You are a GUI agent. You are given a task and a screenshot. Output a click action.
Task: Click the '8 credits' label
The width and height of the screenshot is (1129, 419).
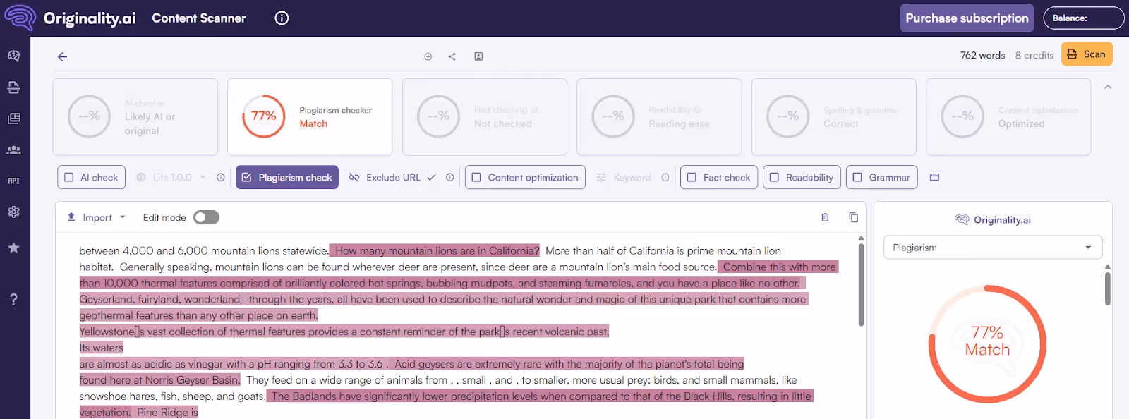pos(1034,55)
